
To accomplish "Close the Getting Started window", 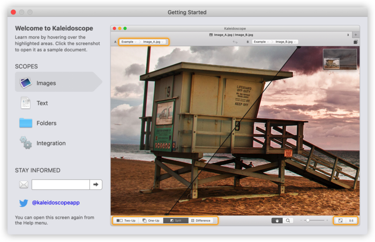I will [13, 12].
